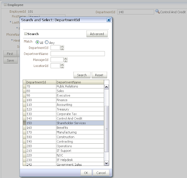Select the Accounting department row
Screen dimensions: 187x178
point(63,104)
